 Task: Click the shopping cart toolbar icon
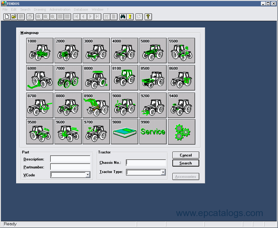107,17
